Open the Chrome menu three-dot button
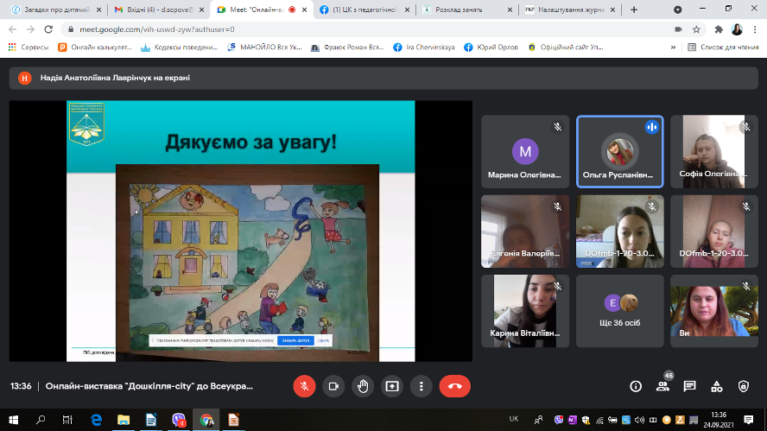This screenshot has width=767, height=431. coord(756,29)
